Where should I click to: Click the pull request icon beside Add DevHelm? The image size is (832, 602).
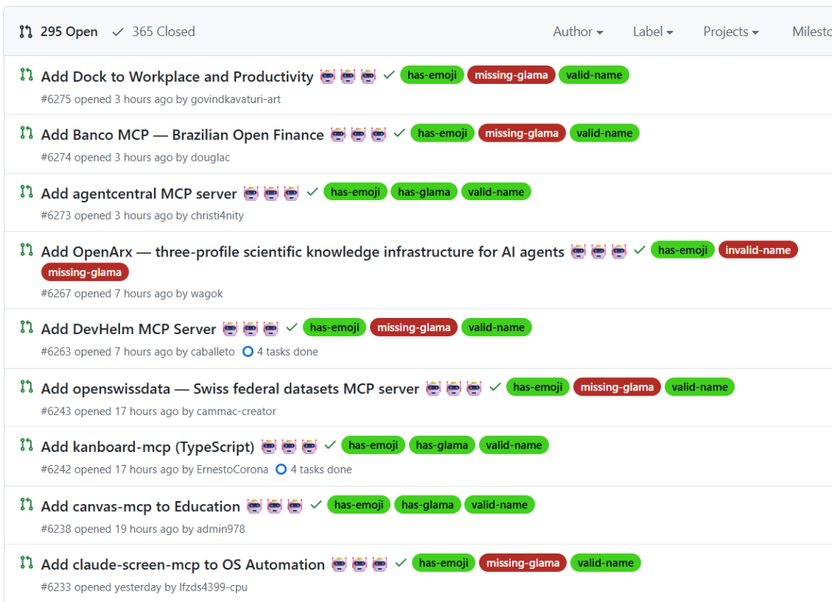pos(26,327)
